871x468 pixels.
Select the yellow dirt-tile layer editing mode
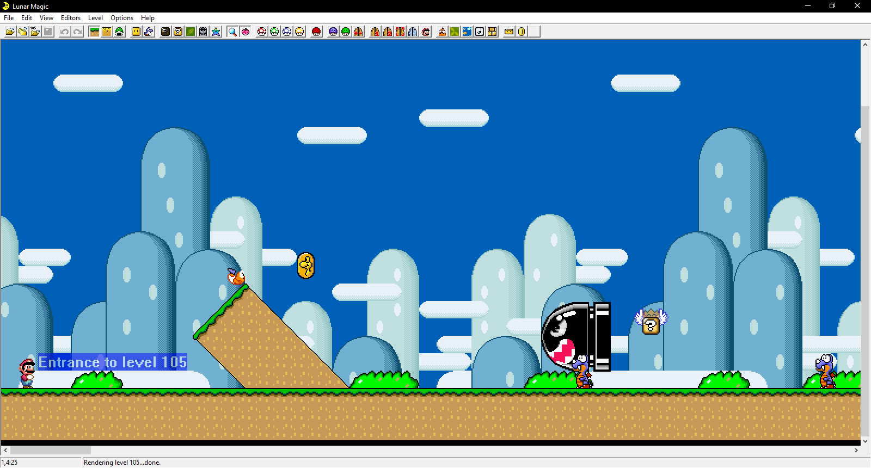(107, 32)
